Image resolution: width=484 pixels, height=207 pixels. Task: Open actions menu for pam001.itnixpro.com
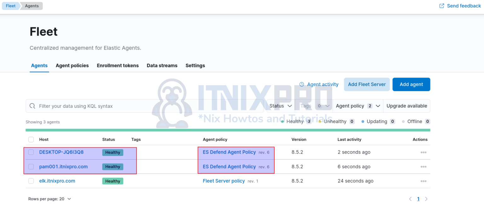(423, 166)
